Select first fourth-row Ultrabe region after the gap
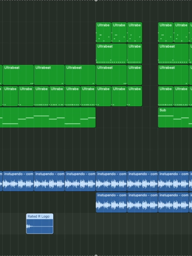 (x=166, y=96)
